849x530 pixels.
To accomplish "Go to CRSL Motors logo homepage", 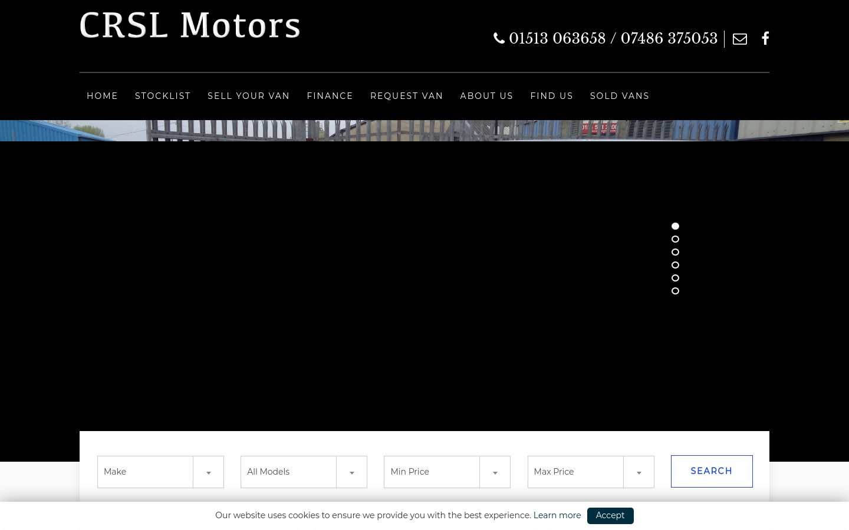I will (x=190, y=26).
